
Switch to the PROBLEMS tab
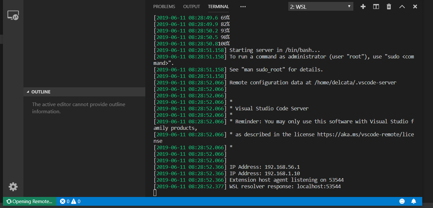click(164, 6)
